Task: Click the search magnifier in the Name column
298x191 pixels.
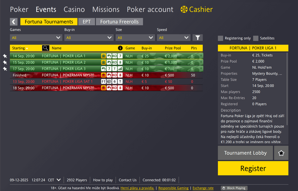Action: pos(46,48)
